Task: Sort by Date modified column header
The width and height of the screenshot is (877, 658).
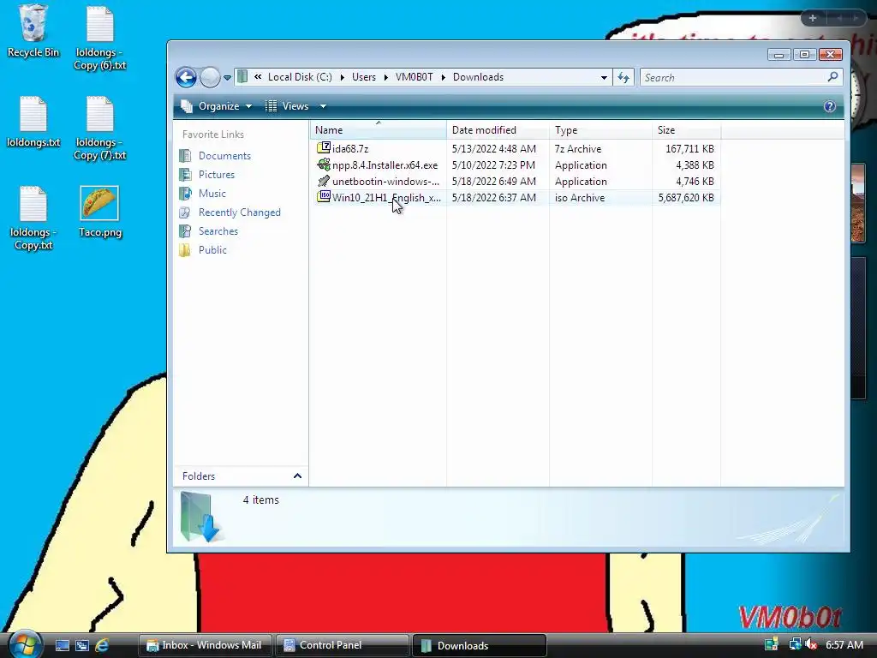Action: (x=498, y=130)
